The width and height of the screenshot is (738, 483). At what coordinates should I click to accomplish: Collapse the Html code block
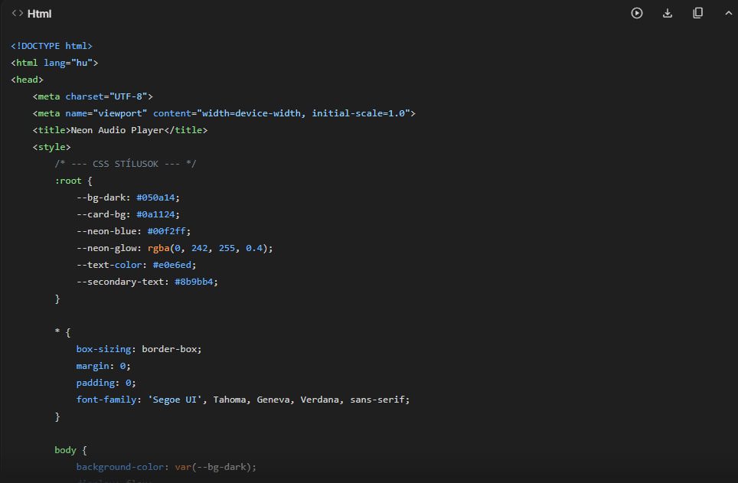tap(727, 13)
